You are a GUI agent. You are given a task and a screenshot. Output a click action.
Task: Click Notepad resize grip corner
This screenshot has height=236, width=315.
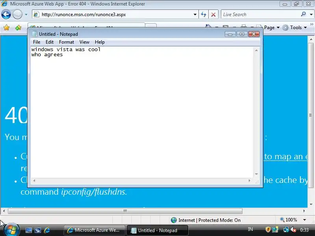click(257, 181)
